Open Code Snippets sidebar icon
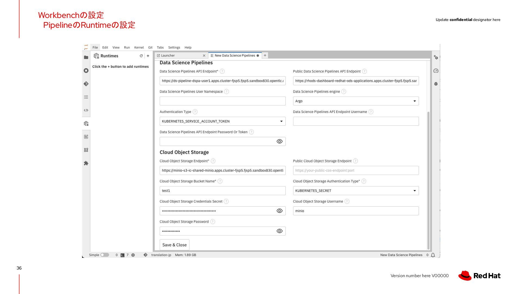 (x=86, y=110)
